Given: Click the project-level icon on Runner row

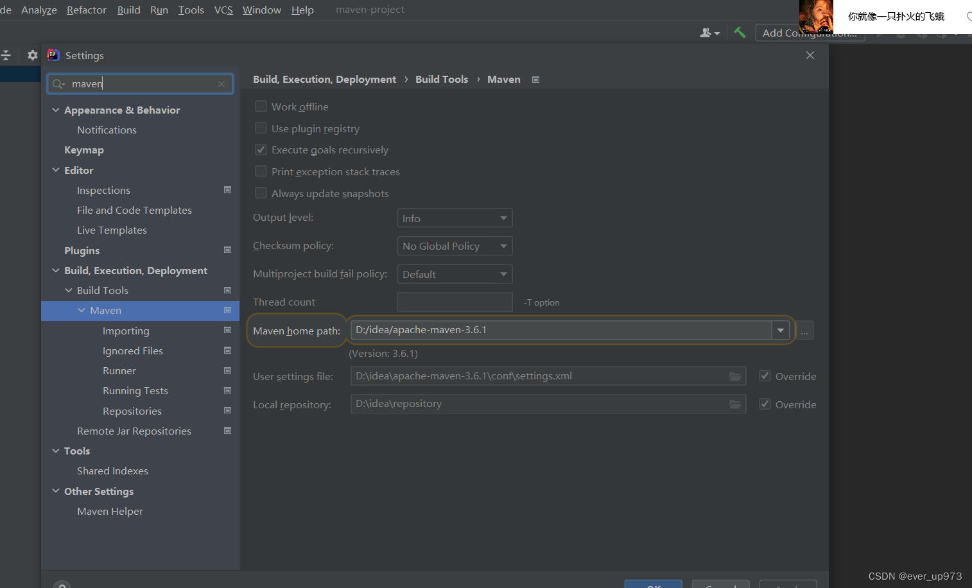Looking at the screenshot, I should pyautogui.click(x=227, y=370).
